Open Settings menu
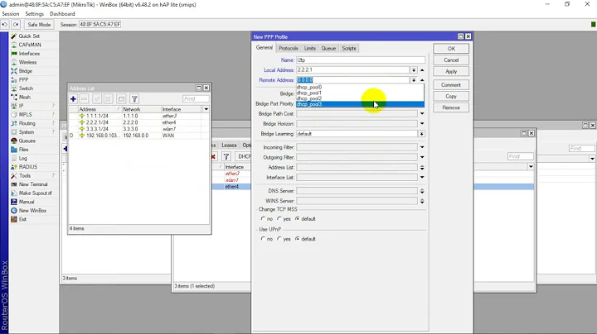 click(x=34, y=14)
